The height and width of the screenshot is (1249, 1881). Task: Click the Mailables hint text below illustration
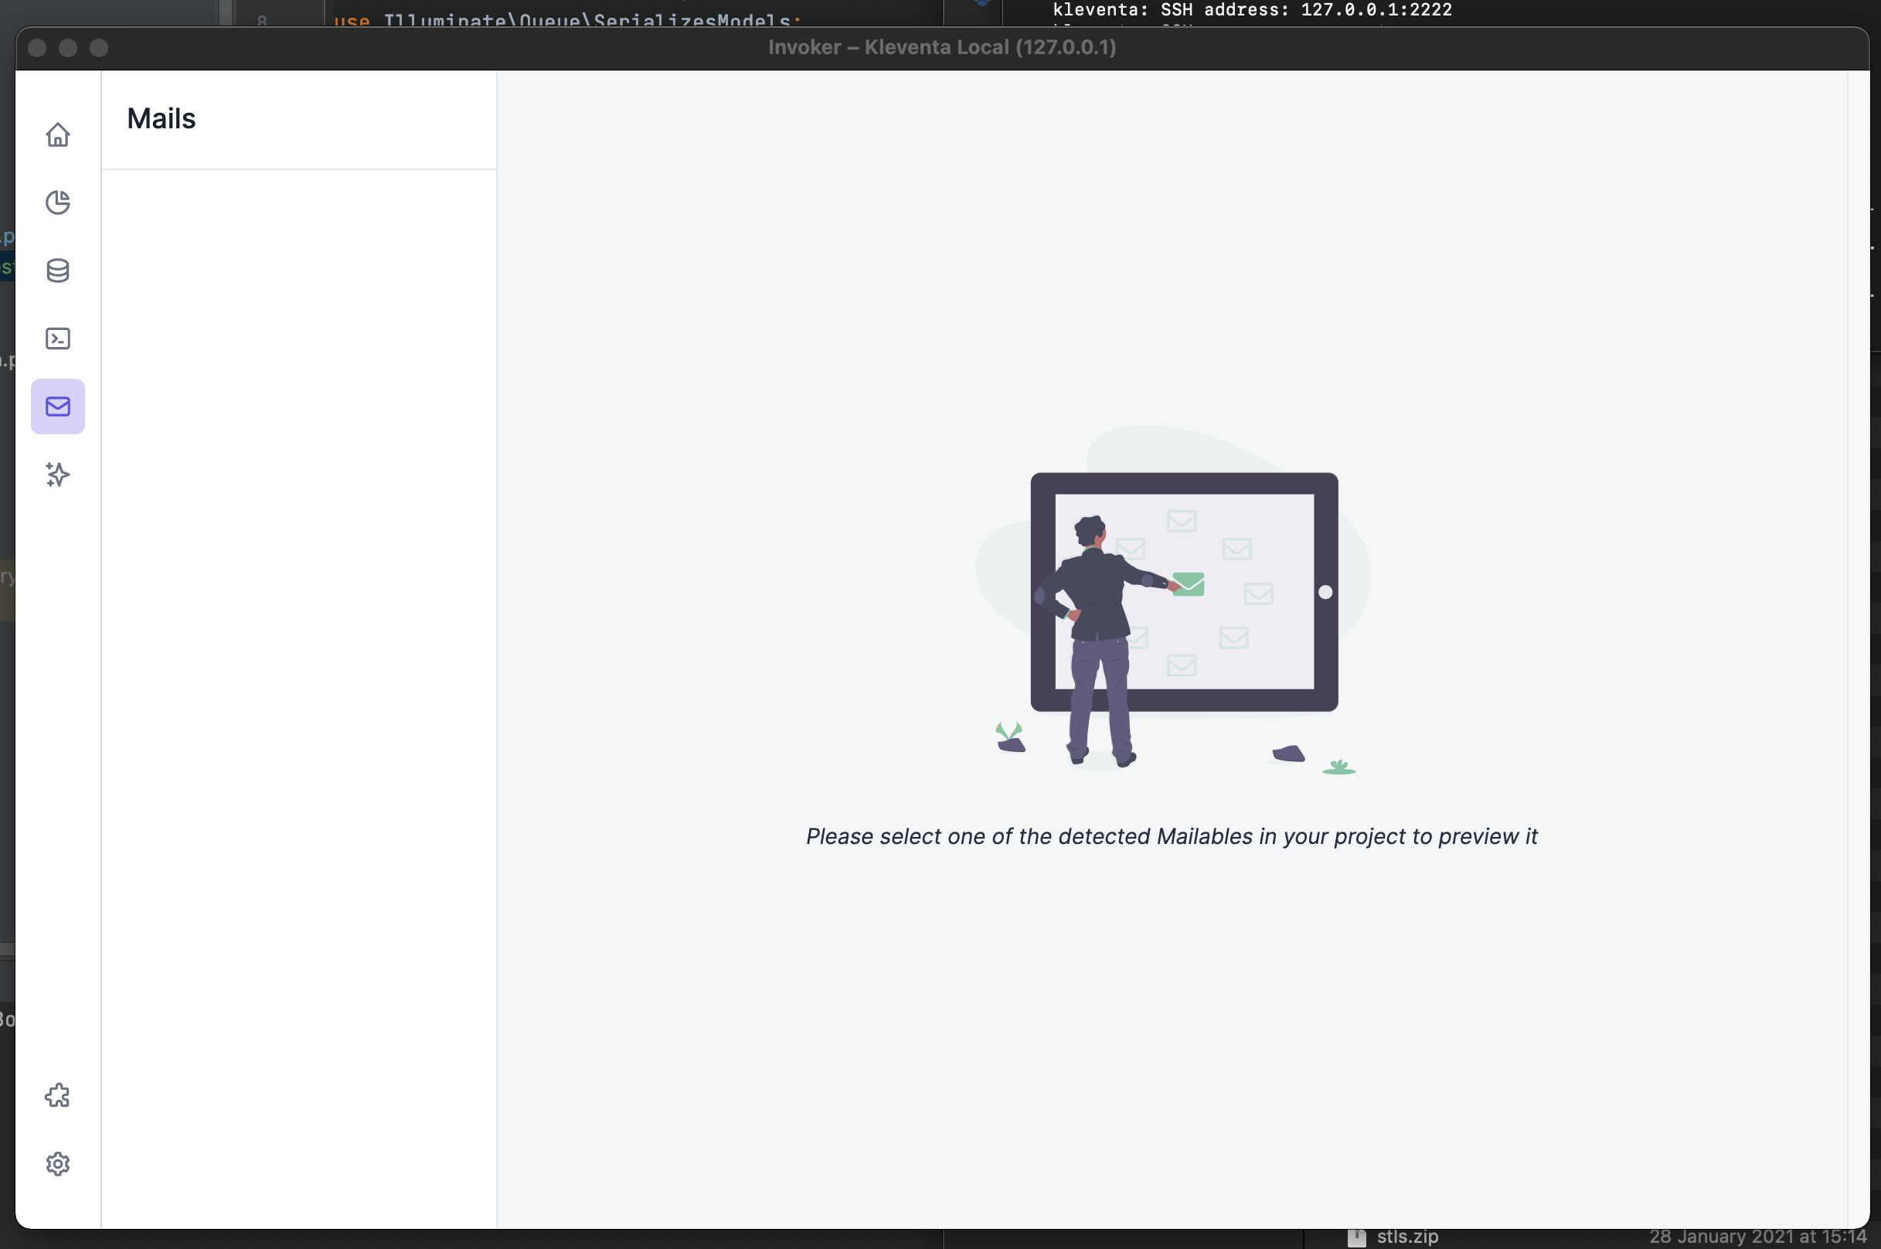click(x=1171, y=836)
